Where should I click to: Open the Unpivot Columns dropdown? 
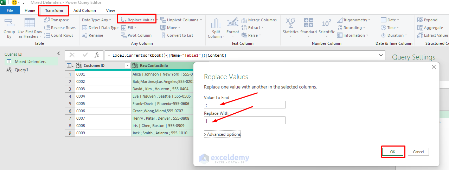tap(181, 20)
